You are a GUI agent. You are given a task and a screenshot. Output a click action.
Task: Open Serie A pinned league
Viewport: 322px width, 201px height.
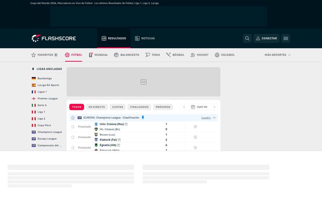click(39, 105)
